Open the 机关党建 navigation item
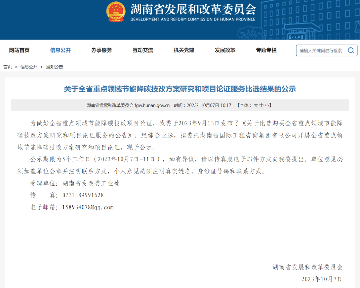360x288 pixels. pos(184,50)
